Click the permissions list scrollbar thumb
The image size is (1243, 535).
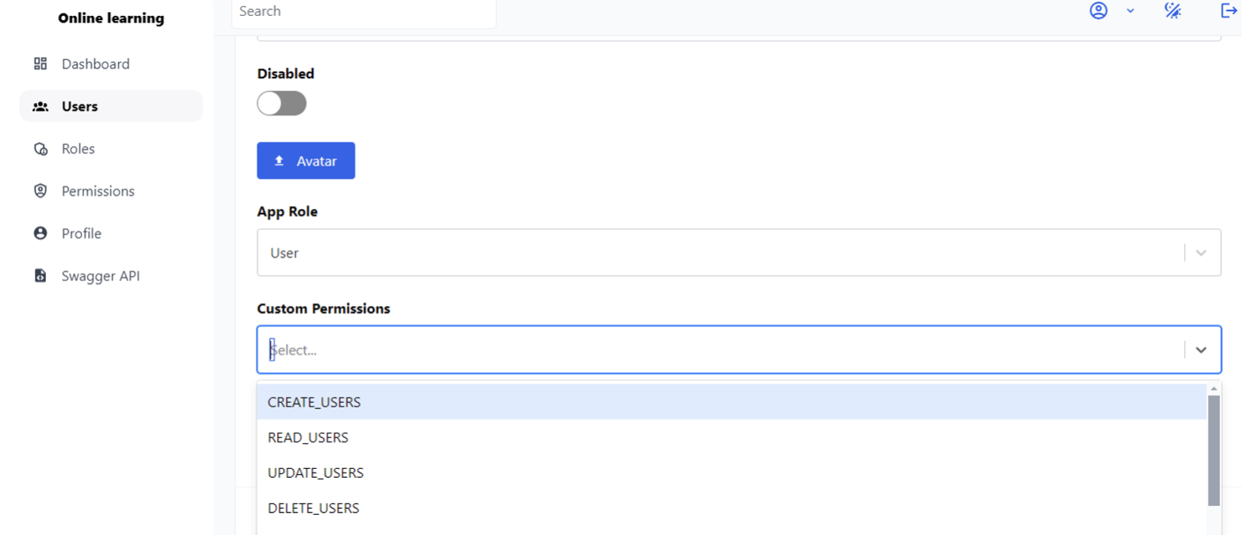click(x=1214, y=451)
